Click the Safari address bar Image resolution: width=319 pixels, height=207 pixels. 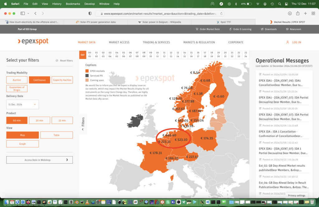(159, 14)
